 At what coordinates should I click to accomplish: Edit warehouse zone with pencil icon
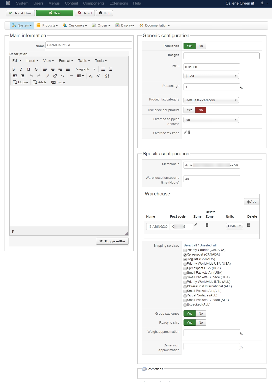[195, 225]
